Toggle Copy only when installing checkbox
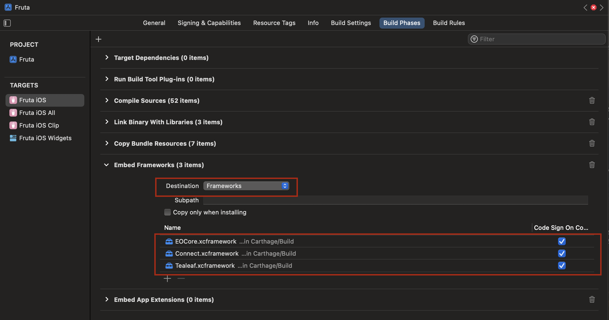 [x=167, y=212]
